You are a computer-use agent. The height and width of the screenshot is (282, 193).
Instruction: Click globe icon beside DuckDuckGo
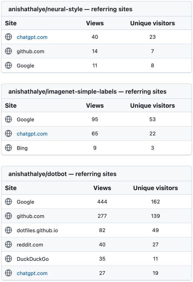[8, 259]
